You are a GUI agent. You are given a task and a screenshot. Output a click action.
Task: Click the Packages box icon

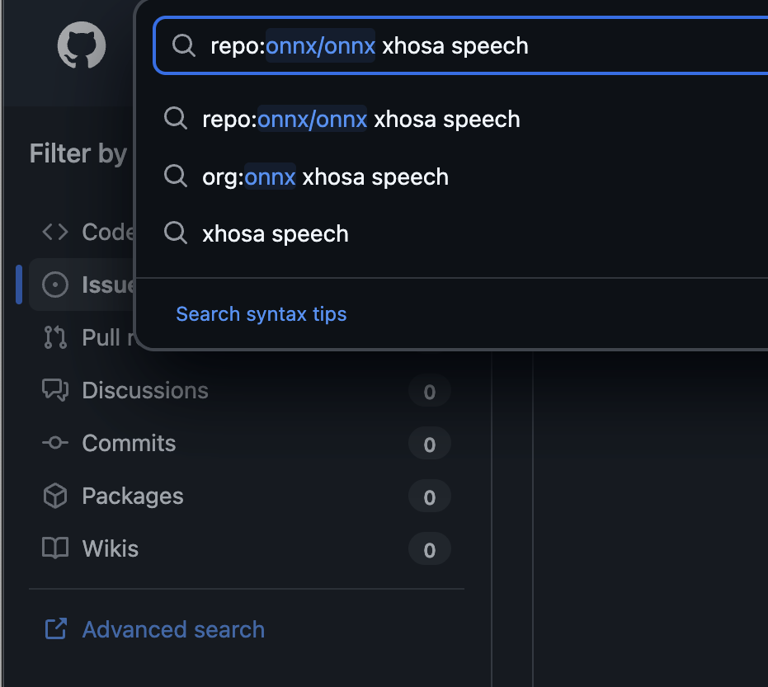coord(55,496)
